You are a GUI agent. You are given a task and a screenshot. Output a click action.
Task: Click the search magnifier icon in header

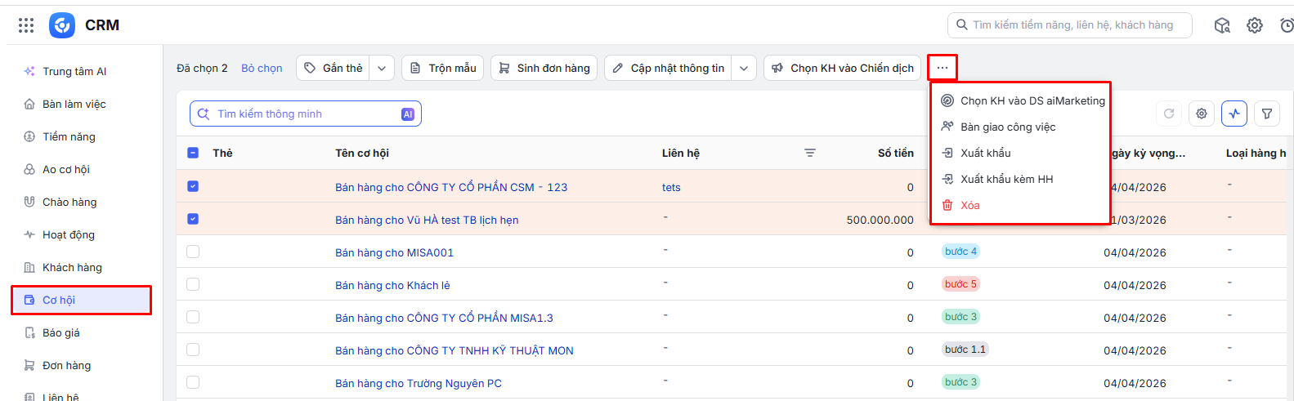tap(962, 25)
